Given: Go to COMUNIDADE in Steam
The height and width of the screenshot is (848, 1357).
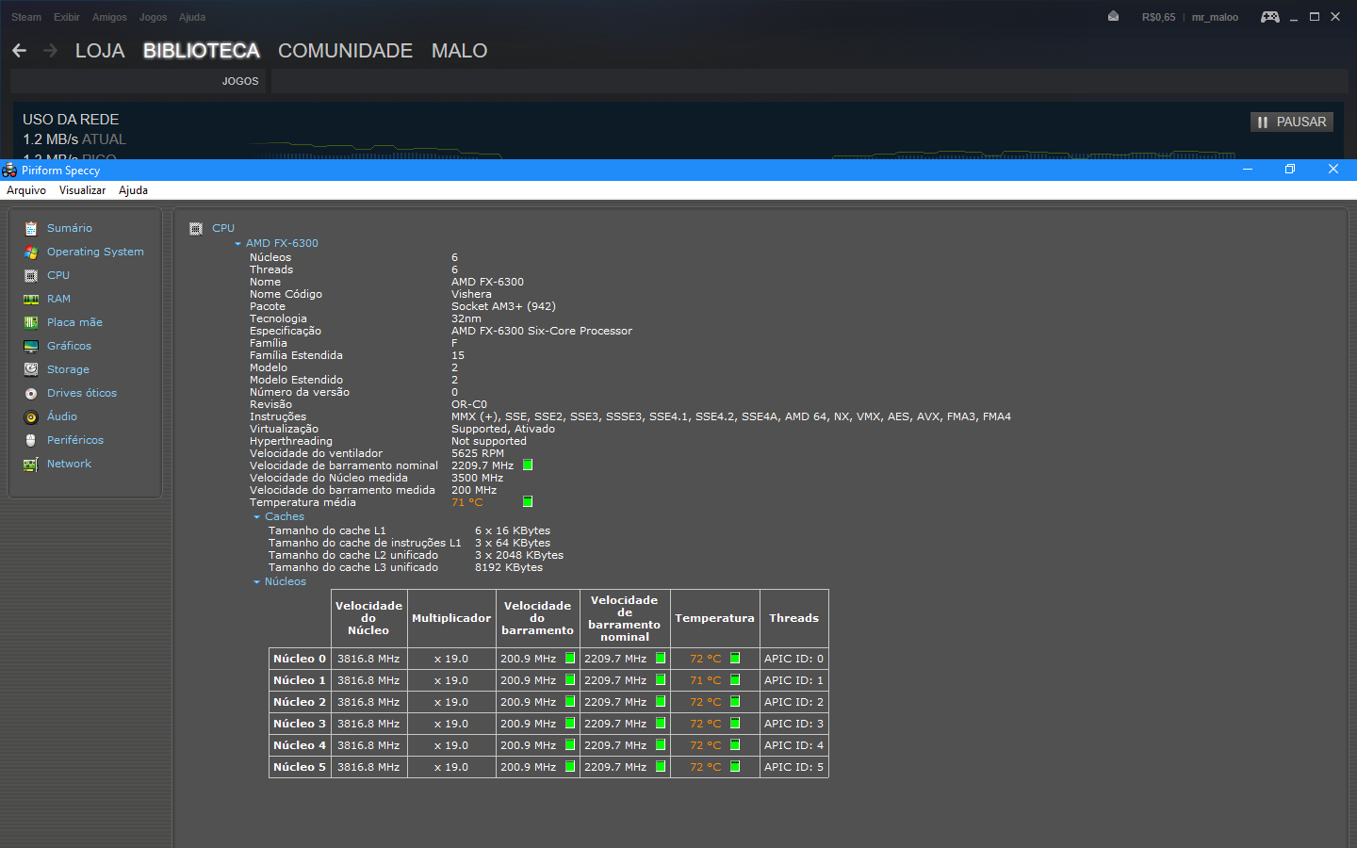Looking at the screenshot, I should 345,51.
